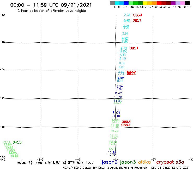
Task: Click the '6.10' wave height value
Action: tap(123, 58)
